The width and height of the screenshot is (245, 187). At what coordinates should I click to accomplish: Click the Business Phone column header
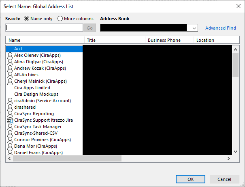click(x=169, y=40)
